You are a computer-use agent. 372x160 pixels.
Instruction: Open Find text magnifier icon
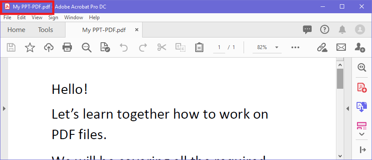tap(86, 47)
